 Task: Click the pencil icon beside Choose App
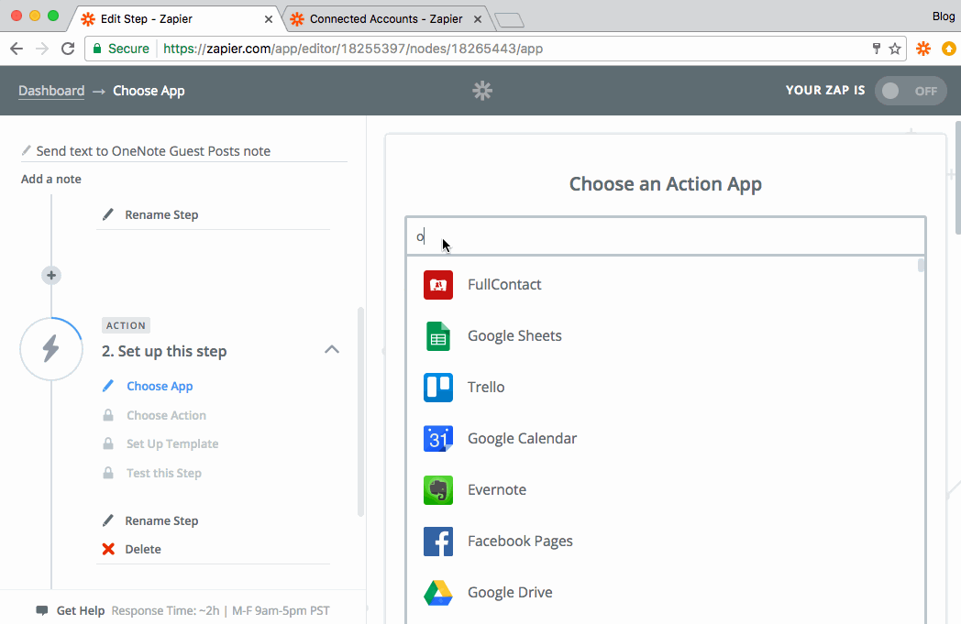point(108,386)
